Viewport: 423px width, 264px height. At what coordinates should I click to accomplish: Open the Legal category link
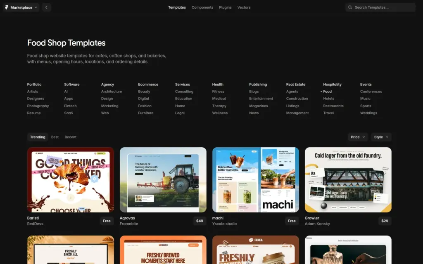[x=180, y=113]
